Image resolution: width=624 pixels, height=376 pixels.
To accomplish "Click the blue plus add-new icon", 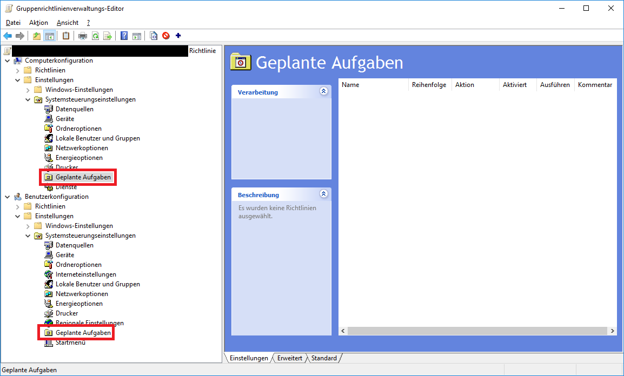I will coord(178,36).
